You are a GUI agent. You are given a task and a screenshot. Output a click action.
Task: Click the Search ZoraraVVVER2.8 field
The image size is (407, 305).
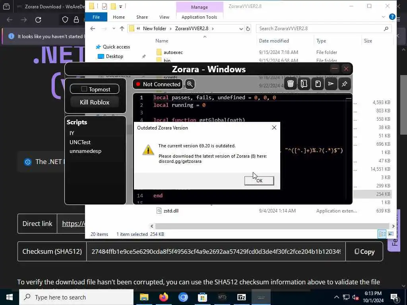pyautogui.click(x=324, y=29)
